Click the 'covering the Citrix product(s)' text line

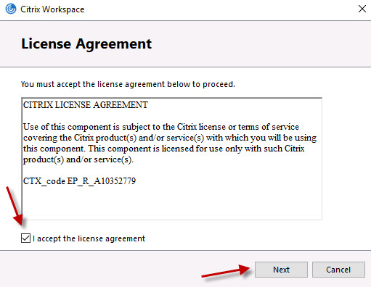point(170,138)
